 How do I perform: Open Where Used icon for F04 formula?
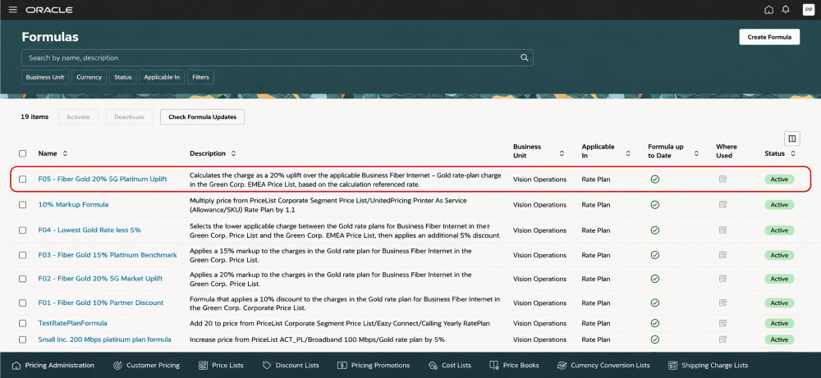click(x=723, y=230)
